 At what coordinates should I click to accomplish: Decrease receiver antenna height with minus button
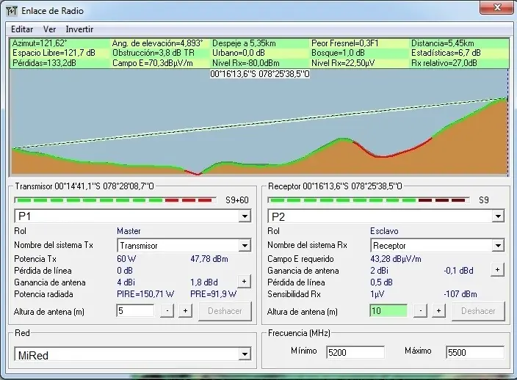[420, 310]
